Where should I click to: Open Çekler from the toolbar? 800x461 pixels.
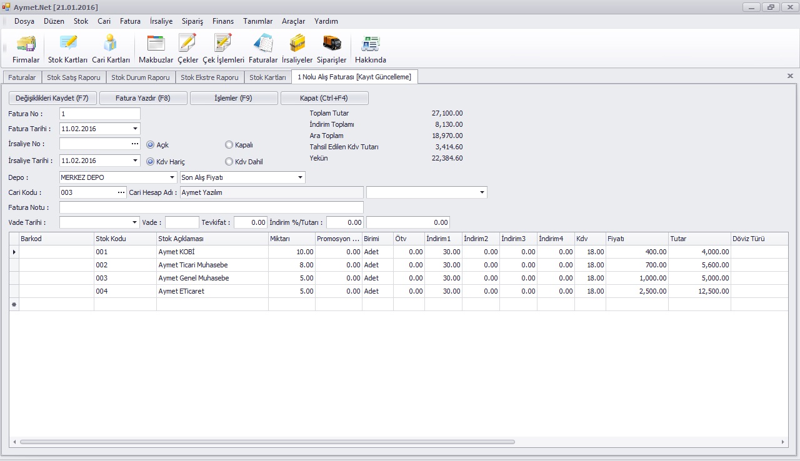187,49
